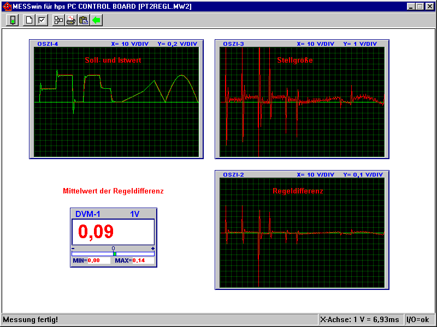The image size is (437, 327).
Task: Select the OSZI-2 oscilloscope title bar
Action: 302,174
